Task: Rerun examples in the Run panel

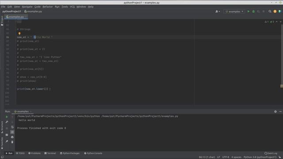Action: coord(7,117)
